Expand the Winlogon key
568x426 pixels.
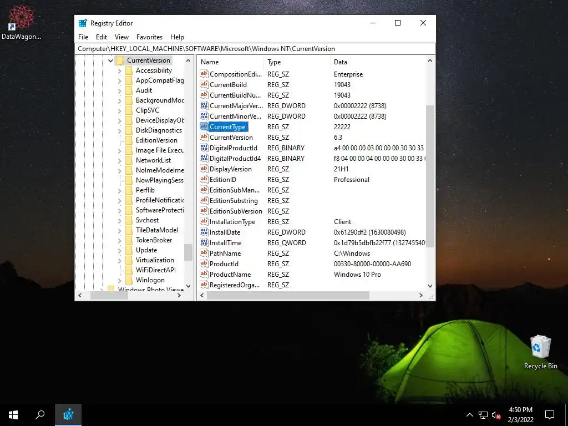point(120,280)
